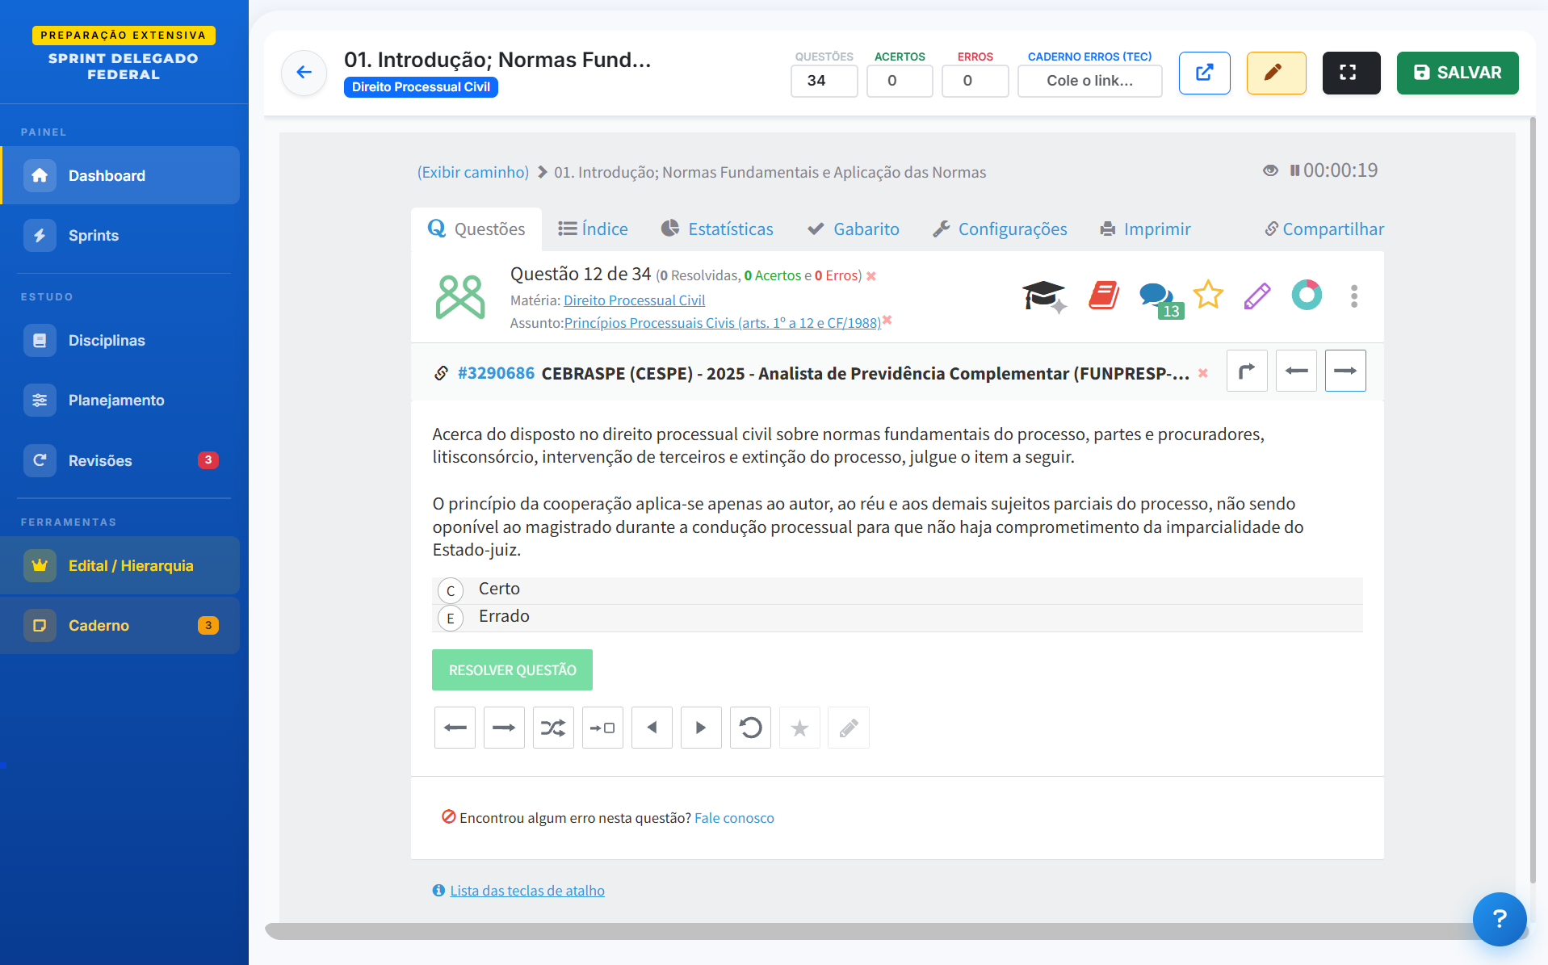This screenshot has height=965, width=1548.
Task: Open the donut chart statistics icon
Action: pos(1307,295)
